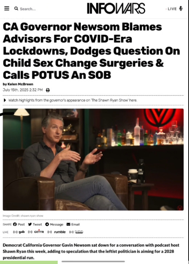This screenshot has width=189, height=264.
Task: Open the Newsom interview image
Action: [93, 159]
